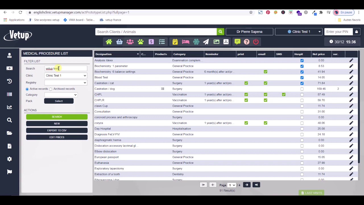Select the paper plane send icon
Screen dimensions: 364x205
tap(206, 42)
